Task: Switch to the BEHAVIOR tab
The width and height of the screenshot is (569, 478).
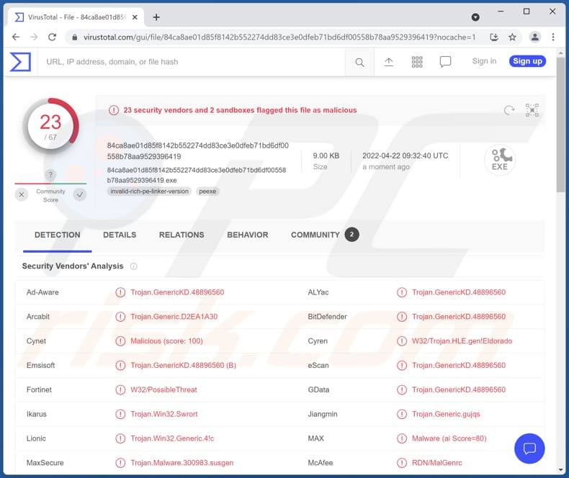Action: coord(248,235)
